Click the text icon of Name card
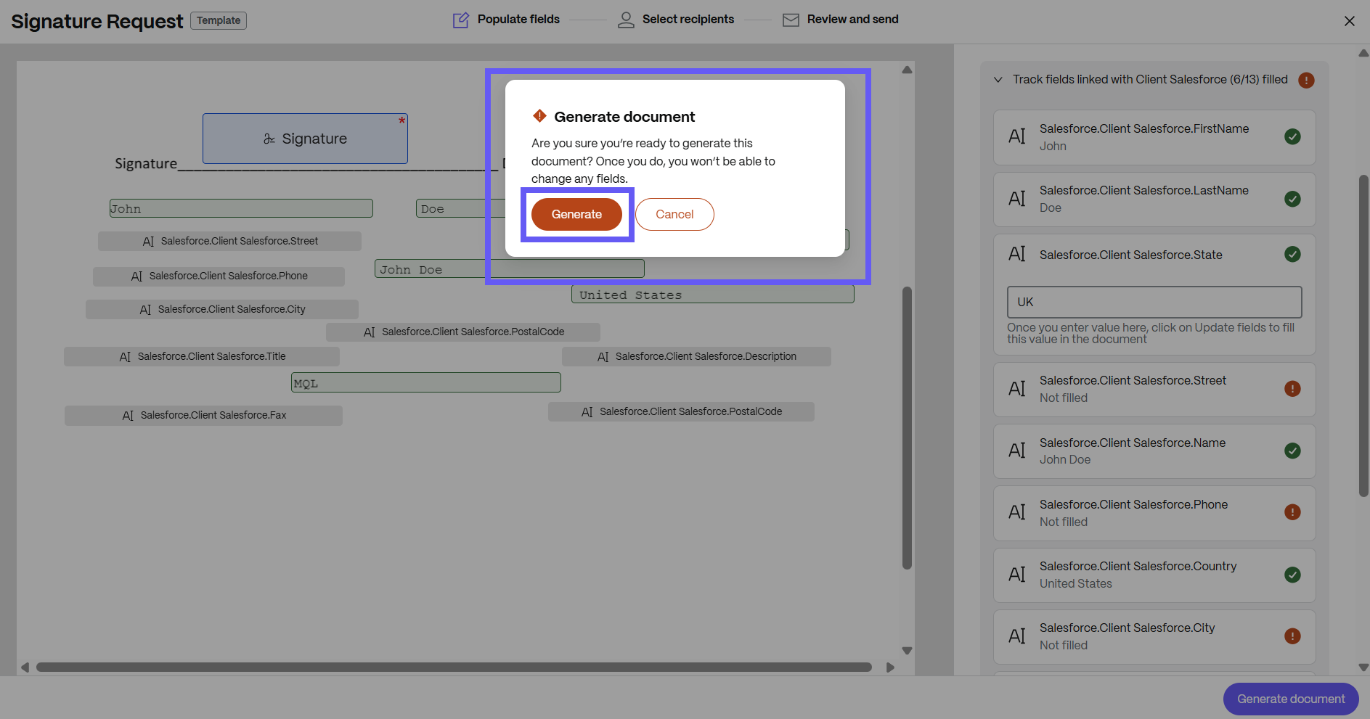Viewport: 1370px width, 719px height. [1017, 451]
